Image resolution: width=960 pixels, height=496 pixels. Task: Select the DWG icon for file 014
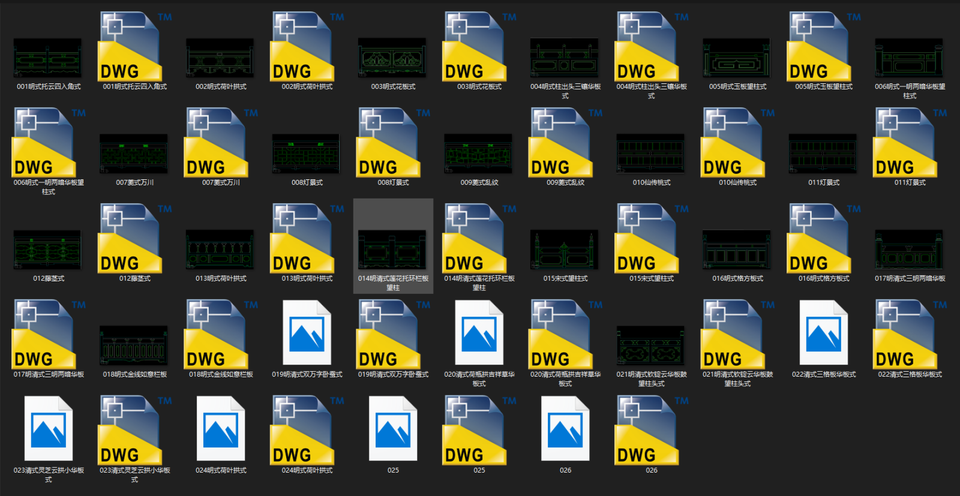click(475, 238)
